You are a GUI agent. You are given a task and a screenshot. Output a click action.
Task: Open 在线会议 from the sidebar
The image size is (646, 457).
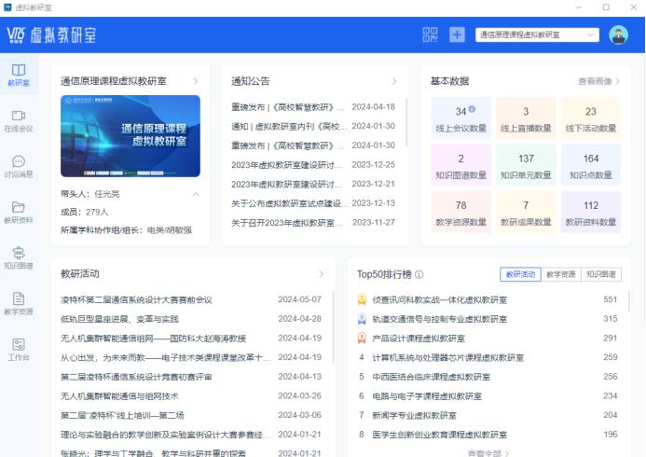(19, 120)
